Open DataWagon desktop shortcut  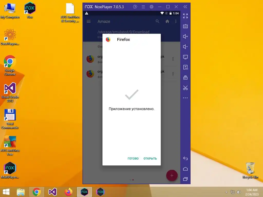click(x=10, y=37)
